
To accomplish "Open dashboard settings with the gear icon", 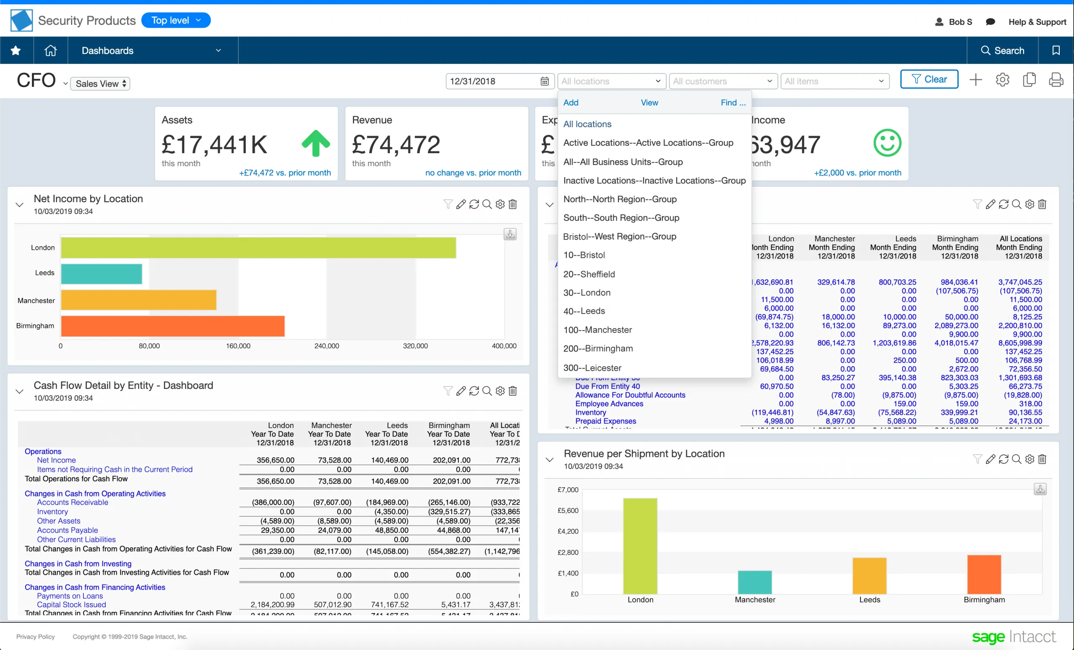I will click(1003, 79).
